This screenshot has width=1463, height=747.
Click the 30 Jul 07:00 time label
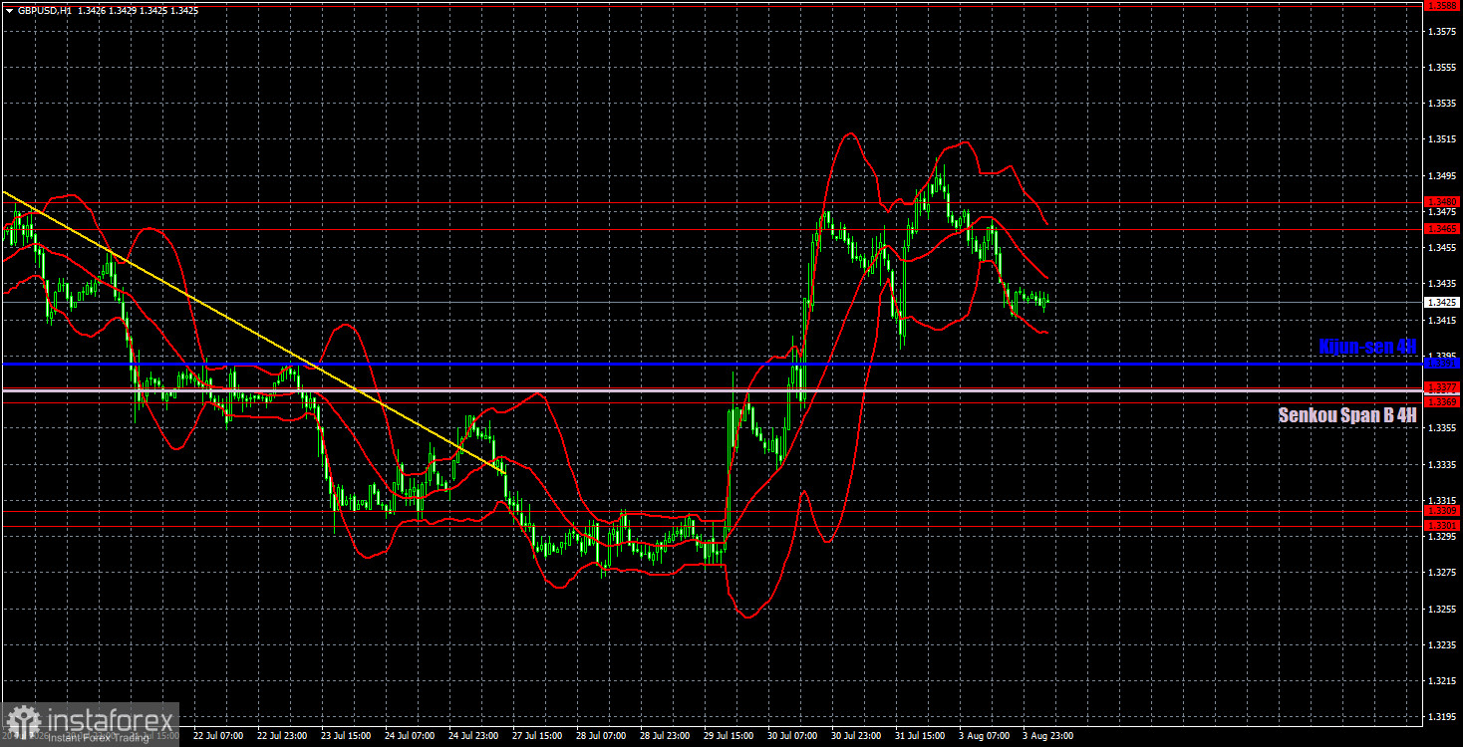(x=792, y=736)
